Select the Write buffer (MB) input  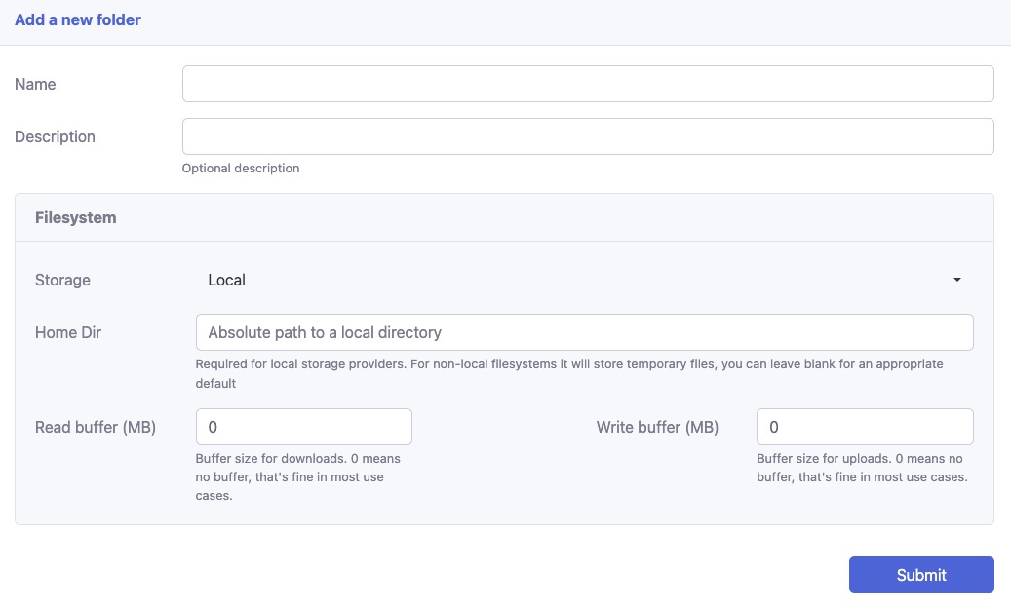pos(864,427)
